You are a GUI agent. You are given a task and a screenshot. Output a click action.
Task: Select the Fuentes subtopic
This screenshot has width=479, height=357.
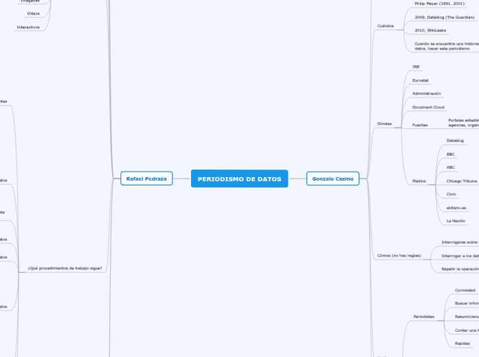[x=419, y=125]
